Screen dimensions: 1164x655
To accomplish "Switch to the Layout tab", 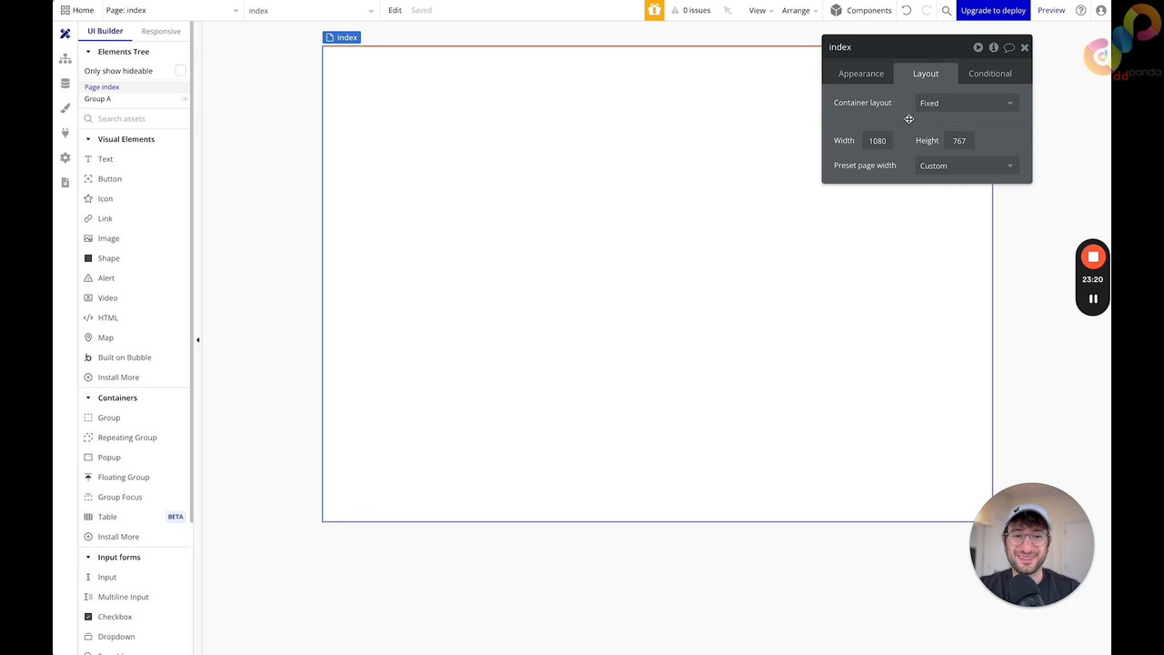I will pyautogui.click(x=926, y=74).
